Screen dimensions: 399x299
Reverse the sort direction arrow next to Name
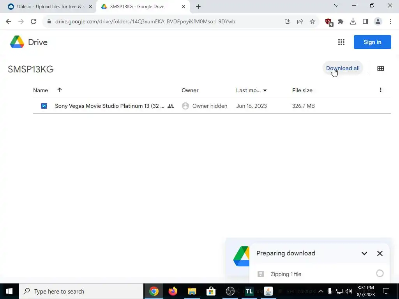[x=60, y=90]
